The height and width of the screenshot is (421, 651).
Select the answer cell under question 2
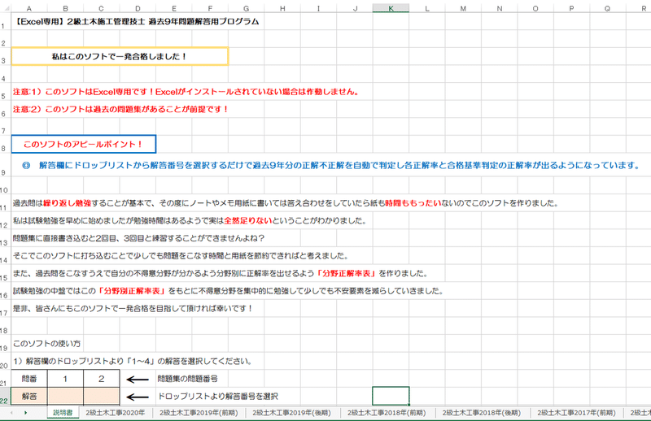(x=101, y=397)
